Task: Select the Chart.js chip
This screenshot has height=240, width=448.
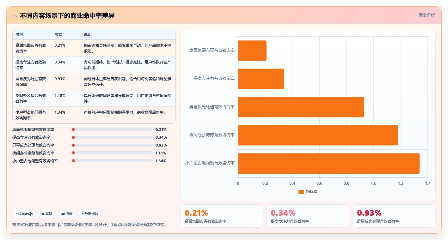Action: (x=24, y=214)
